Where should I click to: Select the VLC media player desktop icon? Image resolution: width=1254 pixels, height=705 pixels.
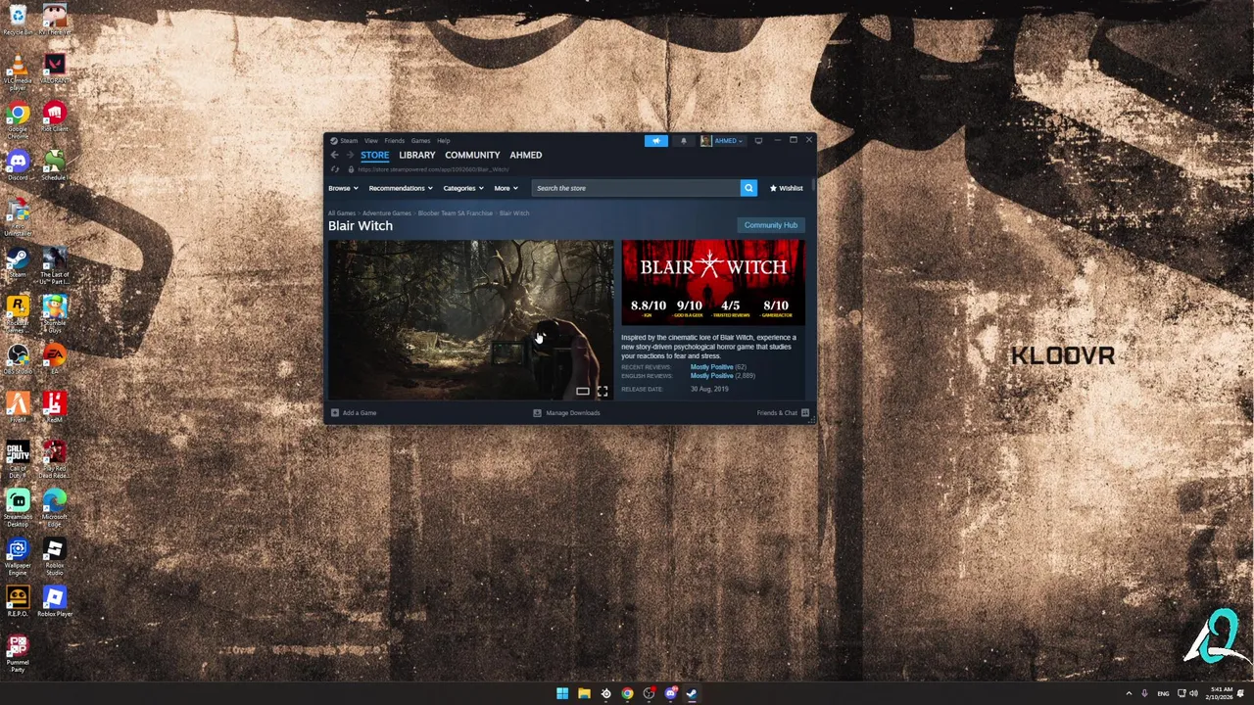(x=18, y=70)
